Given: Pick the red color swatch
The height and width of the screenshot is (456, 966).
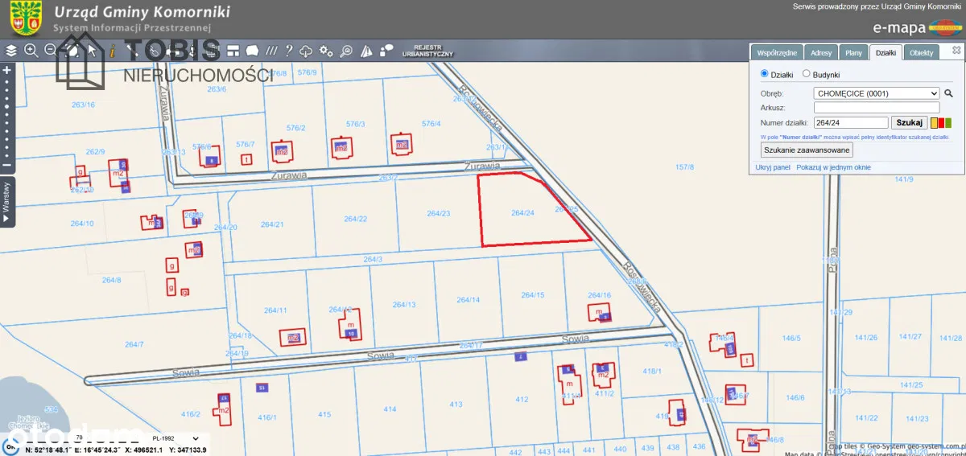Looking at the screenshot, I should pos(941,123).
